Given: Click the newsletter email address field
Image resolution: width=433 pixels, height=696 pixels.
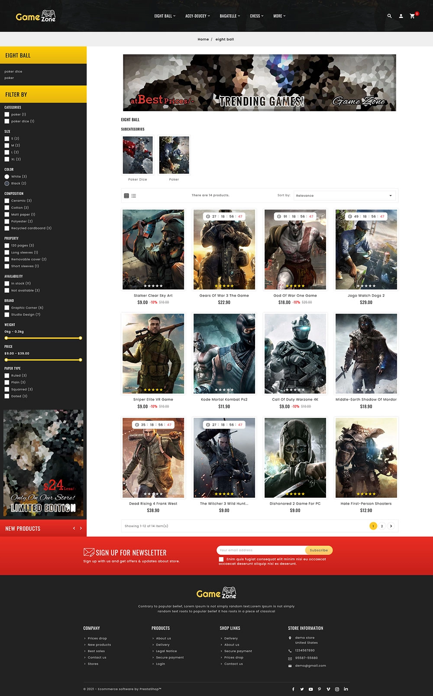Looking at the screenshot, I should 261,550.
